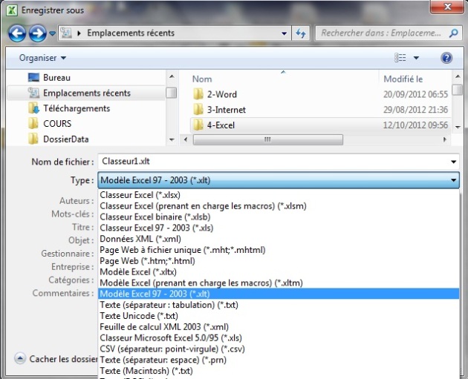
Task: Choose Modèle Excel (*.xltx) type
Action: [279, 272]
